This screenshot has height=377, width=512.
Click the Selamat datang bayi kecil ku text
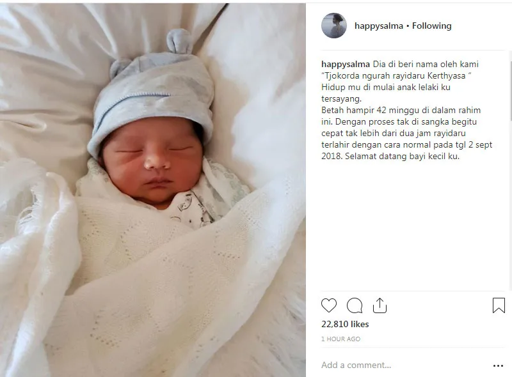pyautogui.click(x=403, y=156)
